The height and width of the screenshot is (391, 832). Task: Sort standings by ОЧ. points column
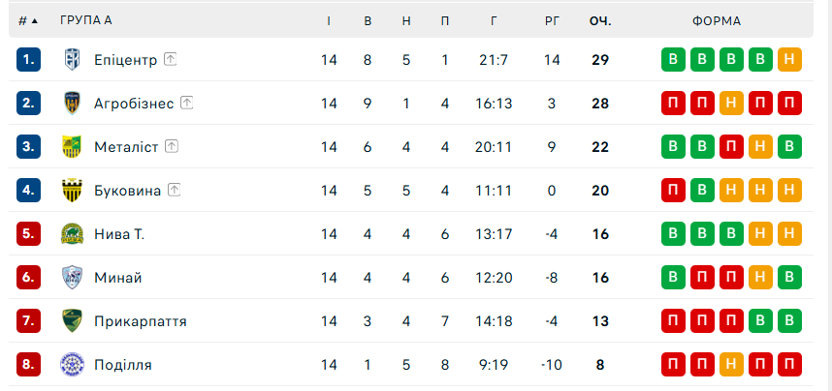pyautogui.click(x=599, y=20)
